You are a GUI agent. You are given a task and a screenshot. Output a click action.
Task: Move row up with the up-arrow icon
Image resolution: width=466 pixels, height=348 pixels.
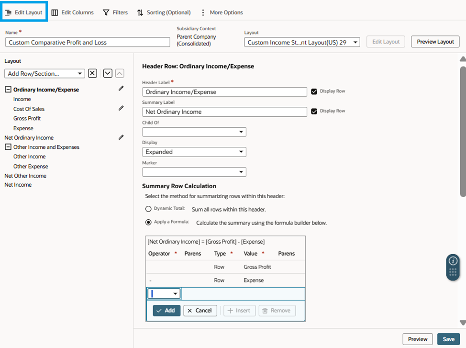click(x=120, y=73)
